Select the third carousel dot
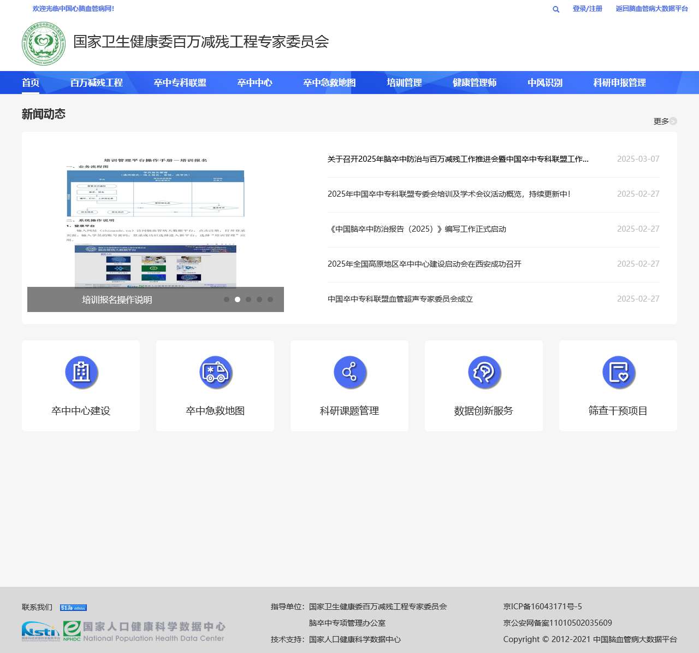Image resolution: width=699 pixels, height=653 pixels. (x=248, y=299)
